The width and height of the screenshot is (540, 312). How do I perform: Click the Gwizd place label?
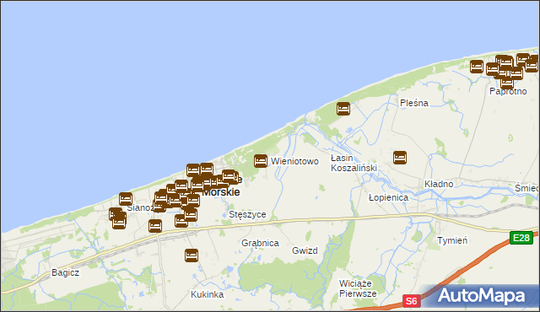tap(305, 250)
